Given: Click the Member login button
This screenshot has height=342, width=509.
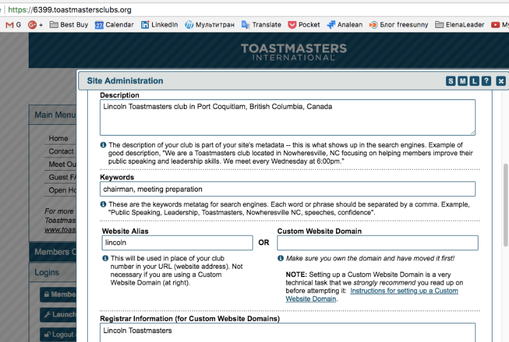Looking at the screenshot, I should tap(58, 295).
